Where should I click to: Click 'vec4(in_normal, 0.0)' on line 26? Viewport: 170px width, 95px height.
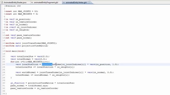[x=100, y=72]
